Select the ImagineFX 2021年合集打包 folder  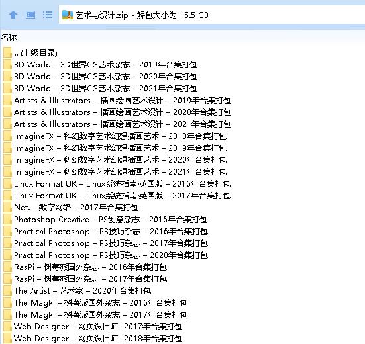[x=120, y=172]
